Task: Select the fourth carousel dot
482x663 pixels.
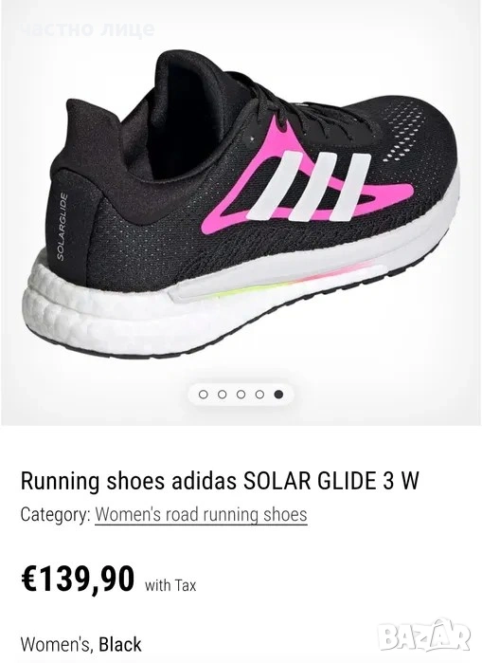Action: coord(259,395)
